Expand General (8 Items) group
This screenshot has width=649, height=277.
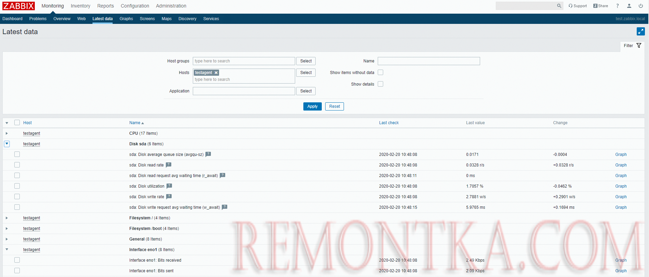click(x=7, y=239)
